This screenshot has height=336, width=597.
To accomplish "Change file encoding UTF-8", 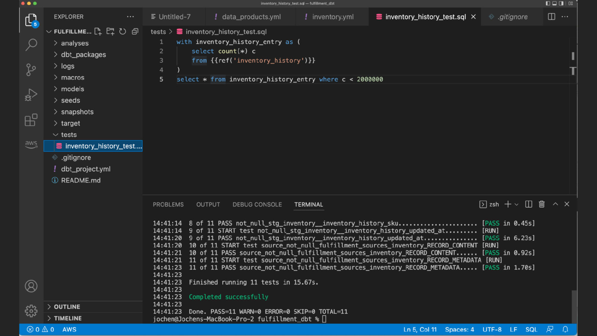I will [x=492, y=329].
